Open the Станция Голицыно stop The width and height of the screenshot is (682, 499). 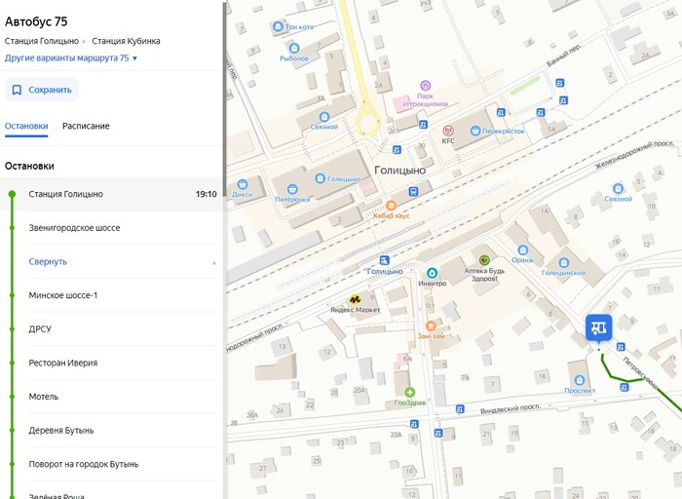click(66, 194)
